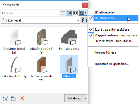Switch Favorites to list view
The height and width of the screenshot is (104, 139).
pyautogui.click(x=63, y=13)
